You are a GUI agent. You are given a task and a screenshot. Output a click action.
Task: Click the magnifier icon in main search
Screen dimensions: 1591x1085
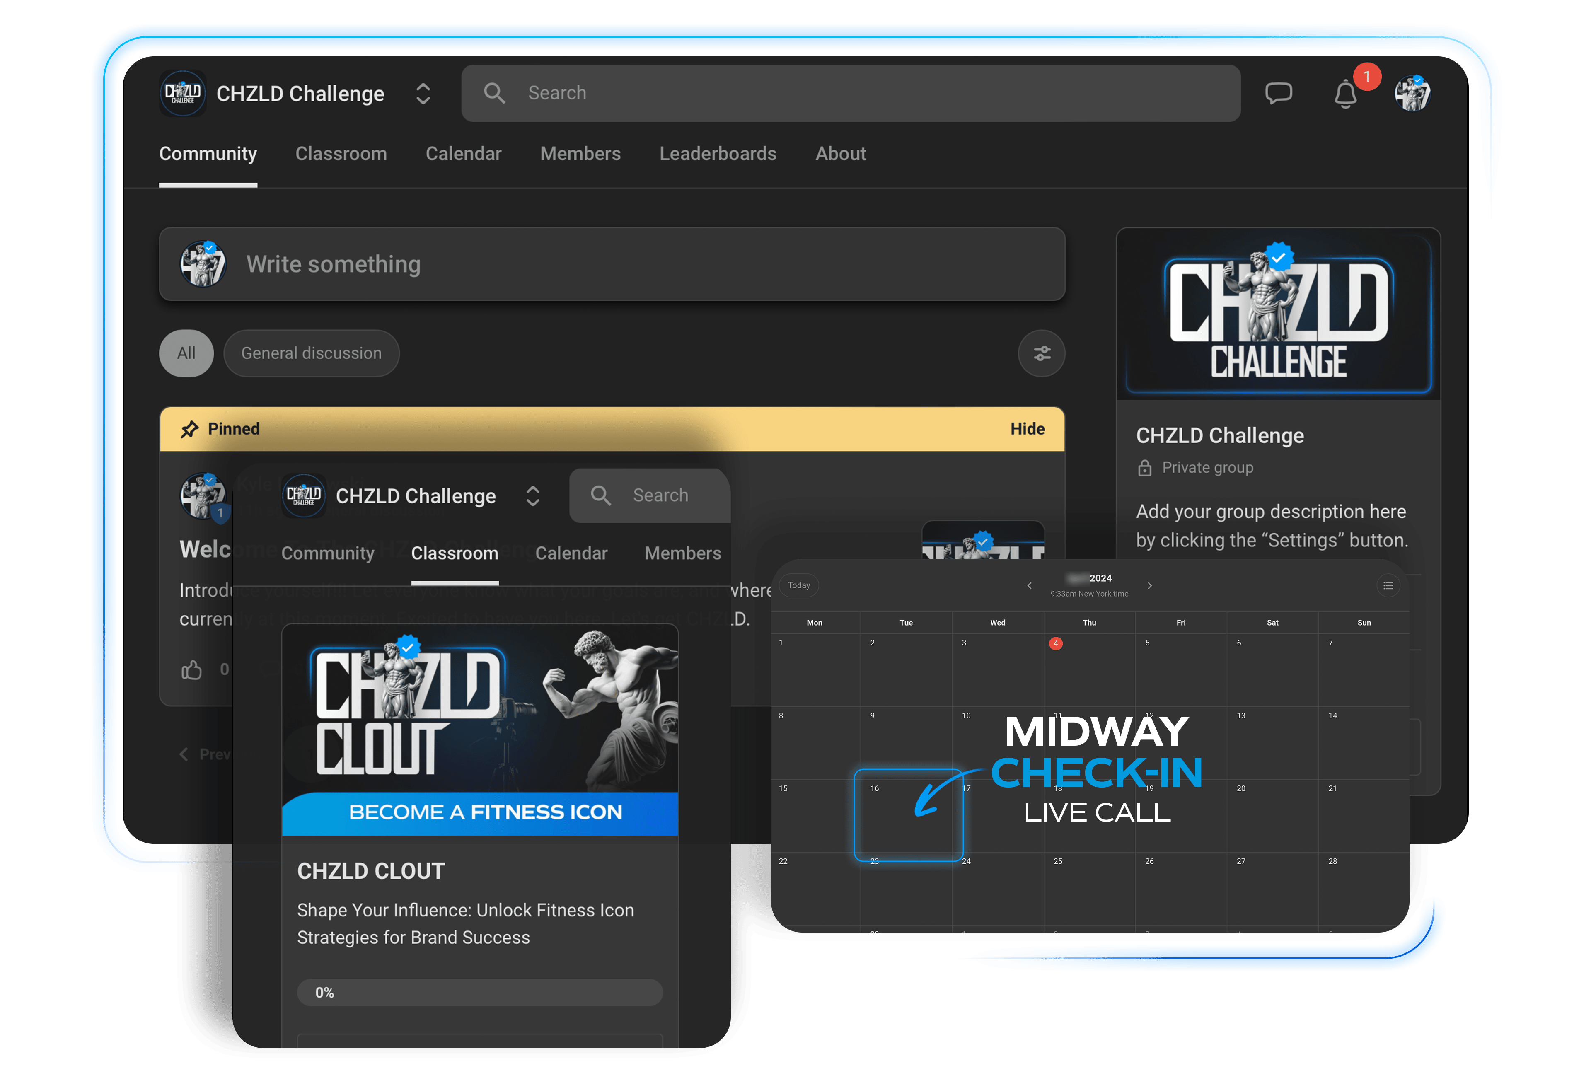494,93
